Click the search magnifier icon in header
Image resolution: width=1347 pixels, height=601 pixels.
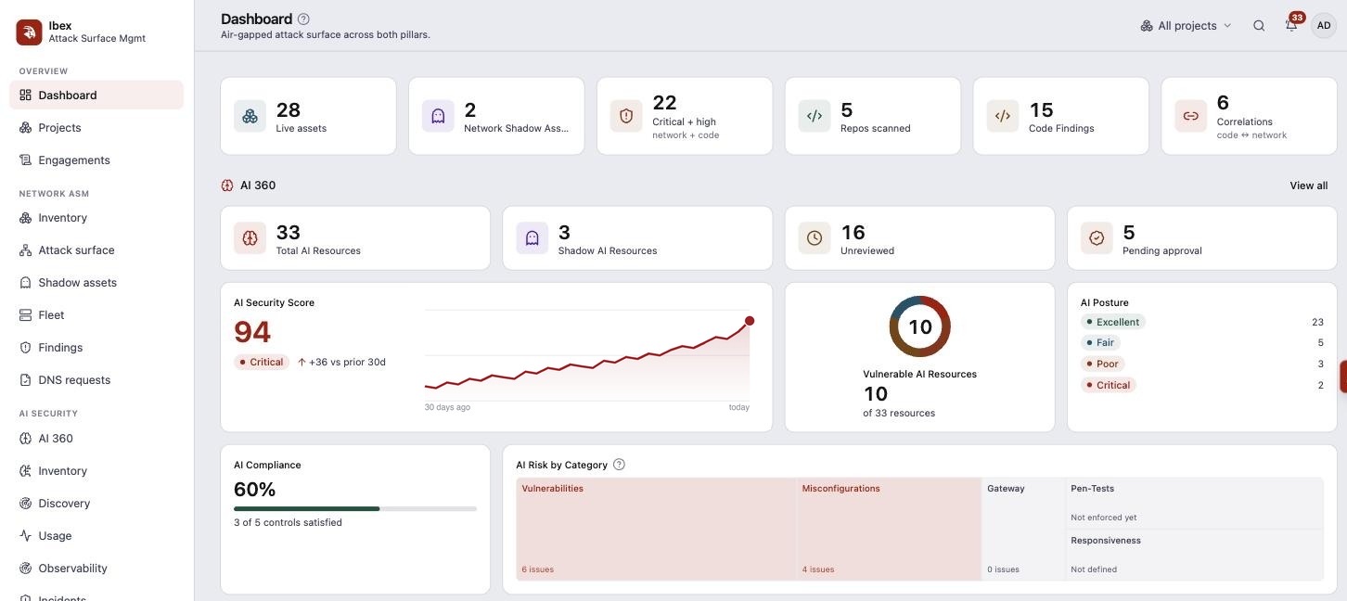tap(1259, 26)
